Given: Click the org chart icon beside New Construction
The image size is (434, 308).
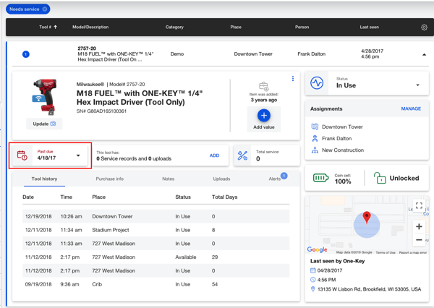Looking at the screenshot, I should [315, 150].
